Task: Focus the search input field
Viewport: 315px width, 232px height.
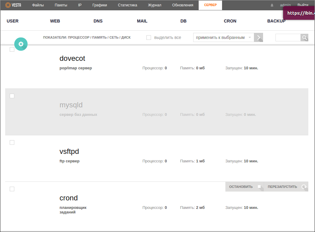Action: pyautogui.click(x=288, y=38)
